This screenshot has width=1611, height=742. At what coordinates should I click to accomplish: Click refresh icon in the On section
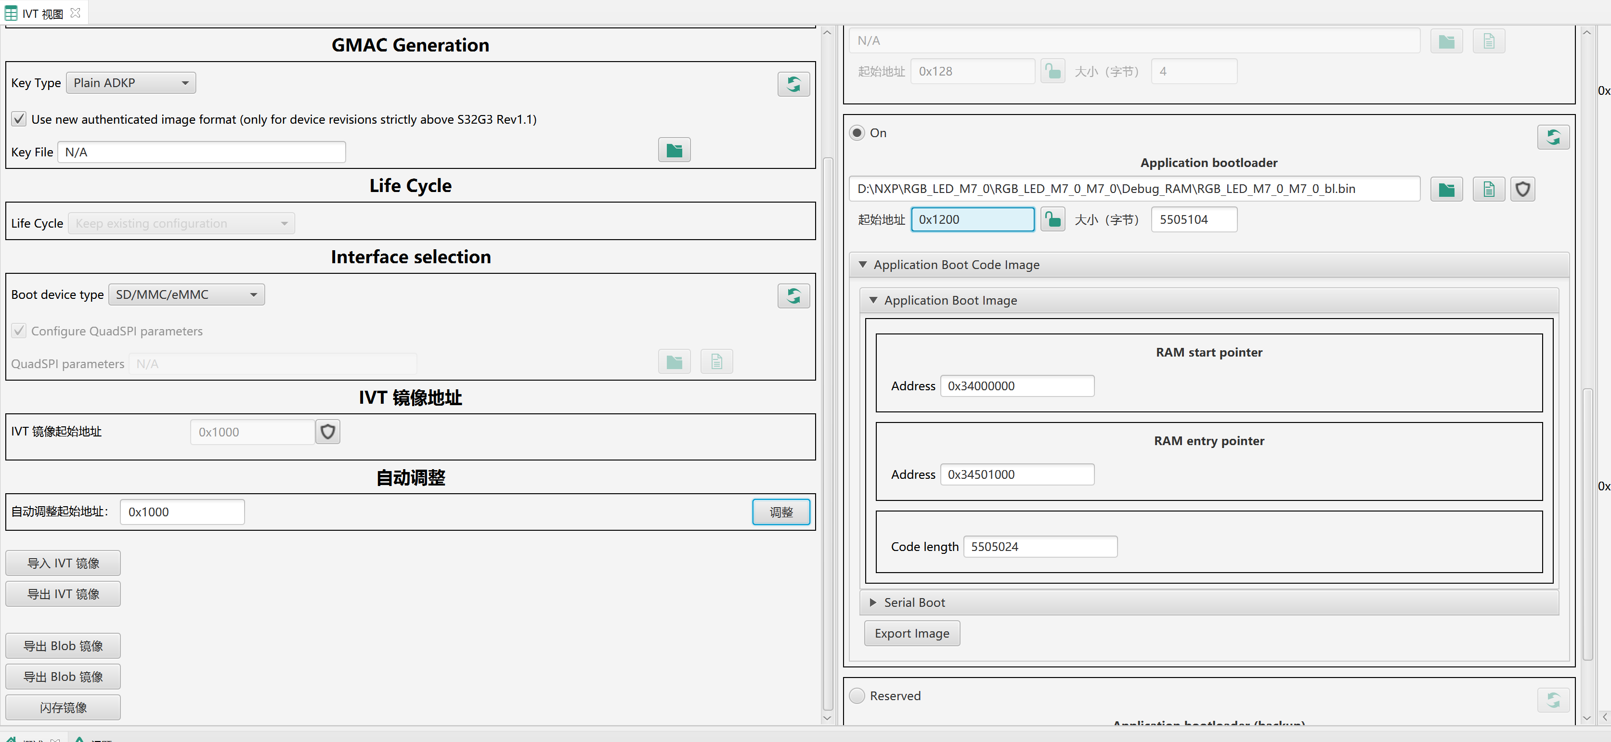pos(1553,137)
